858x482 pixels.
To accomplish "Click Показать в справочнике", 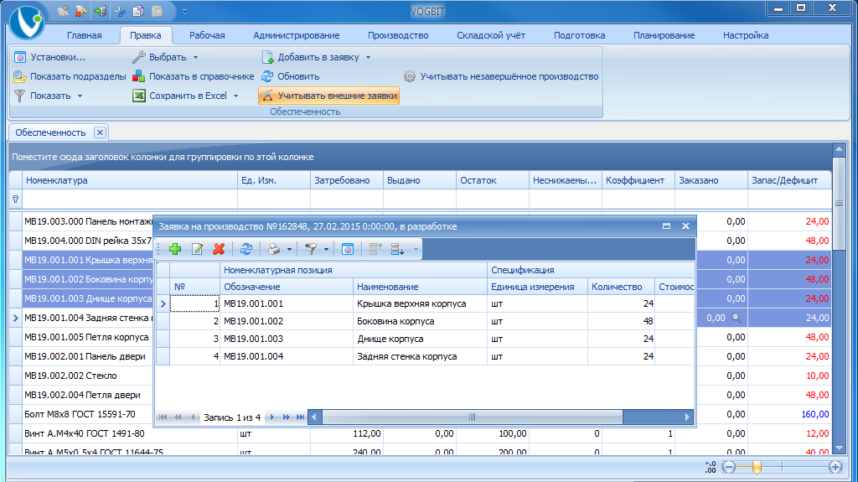I will [x=194, y=76].
